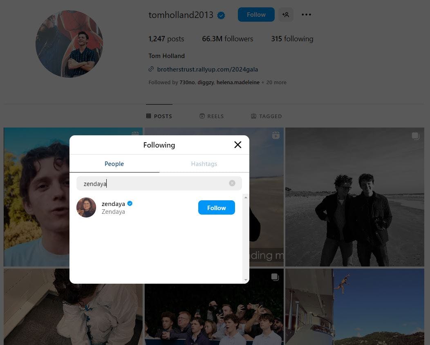Image resolution: width=430 pixels, height=345 pixels.
Task: Follow zendaya from the search results
Action: click(216, 208)
